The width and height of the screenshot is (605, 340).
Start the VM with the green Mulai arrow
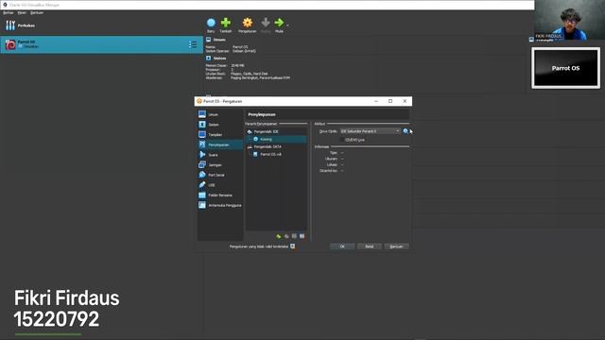click(279, 23)
